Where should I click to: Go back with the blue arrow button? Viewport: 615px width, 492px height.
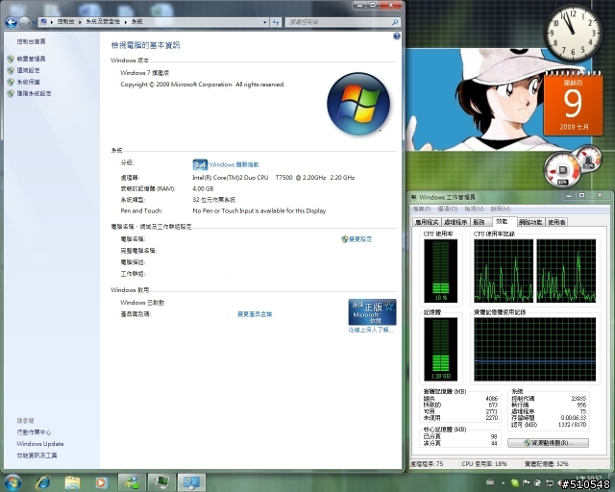[11, 22]
